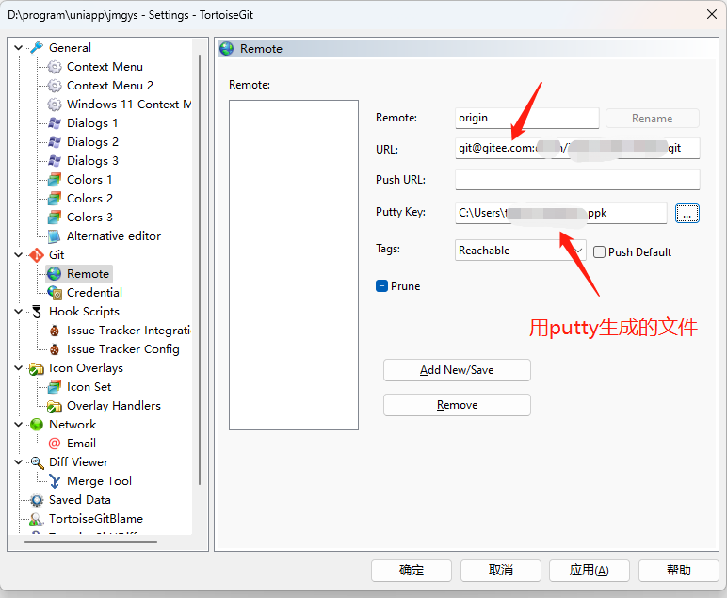Click the Merge Tool arrow icon

pos(55,481)
